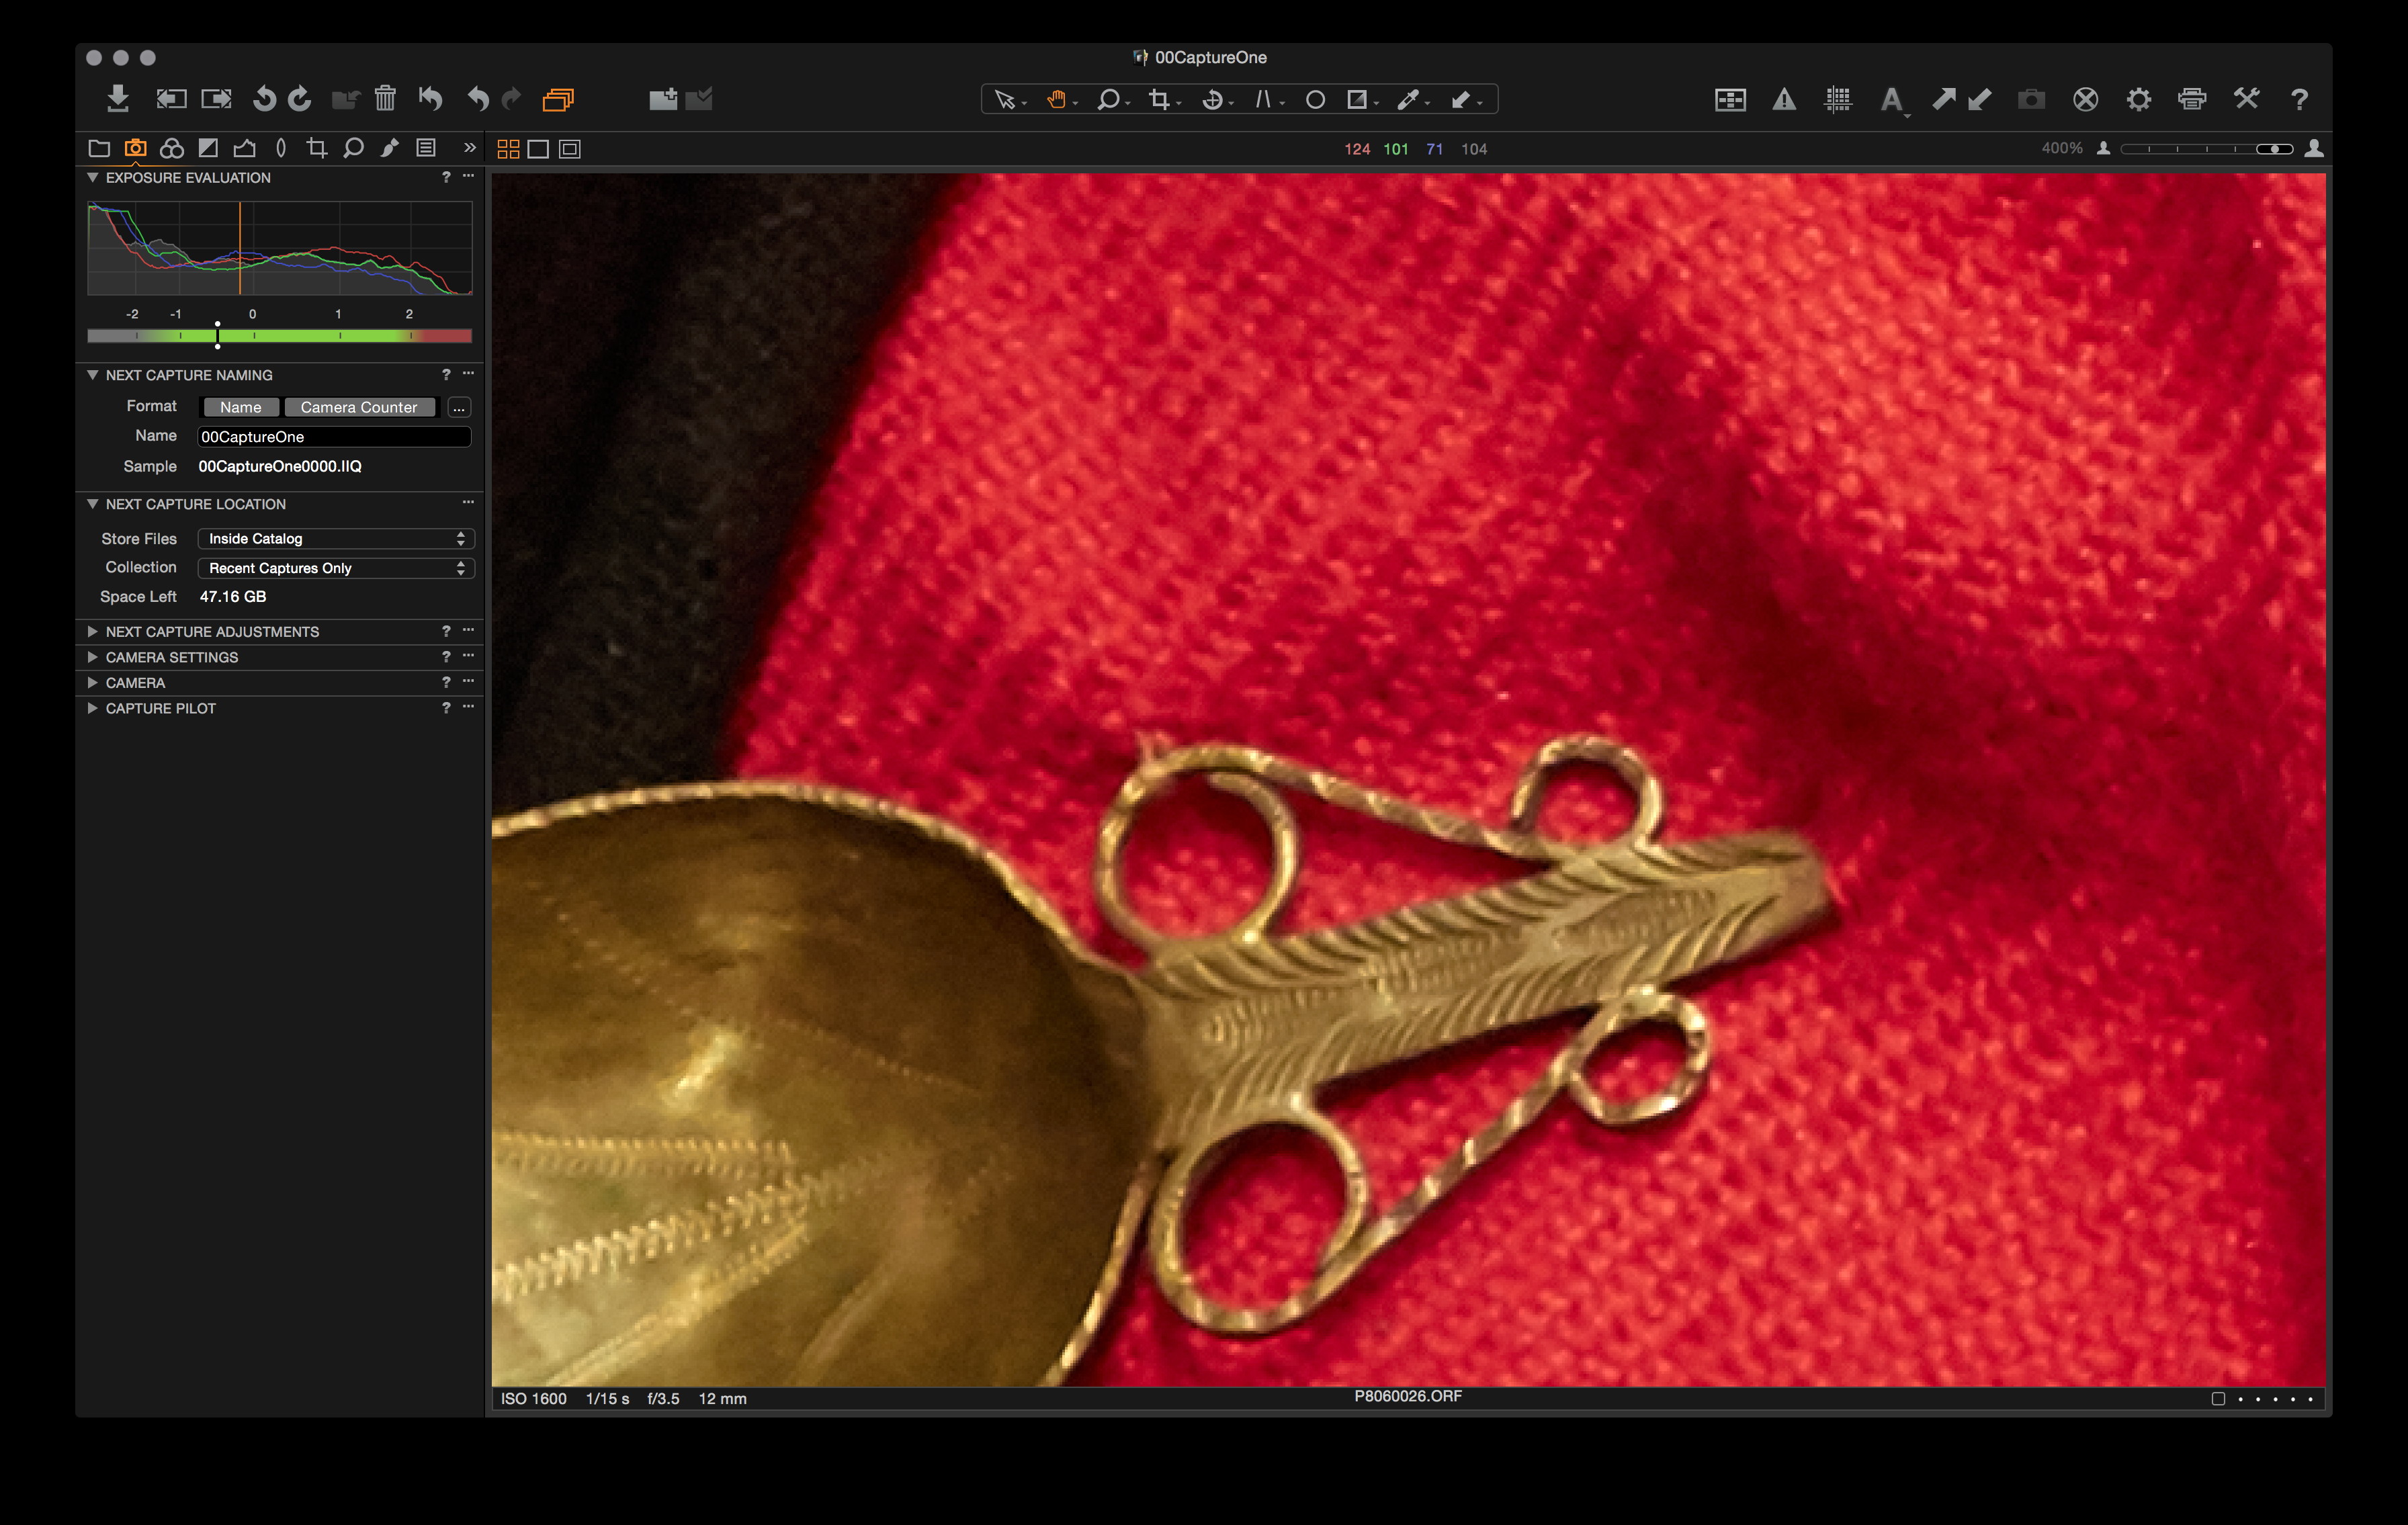Image resolution: width=2408 pixels, height=1525 pixels.
Task: Select the white balance eyedropper tool
Action: click(x=1408, y=99)
